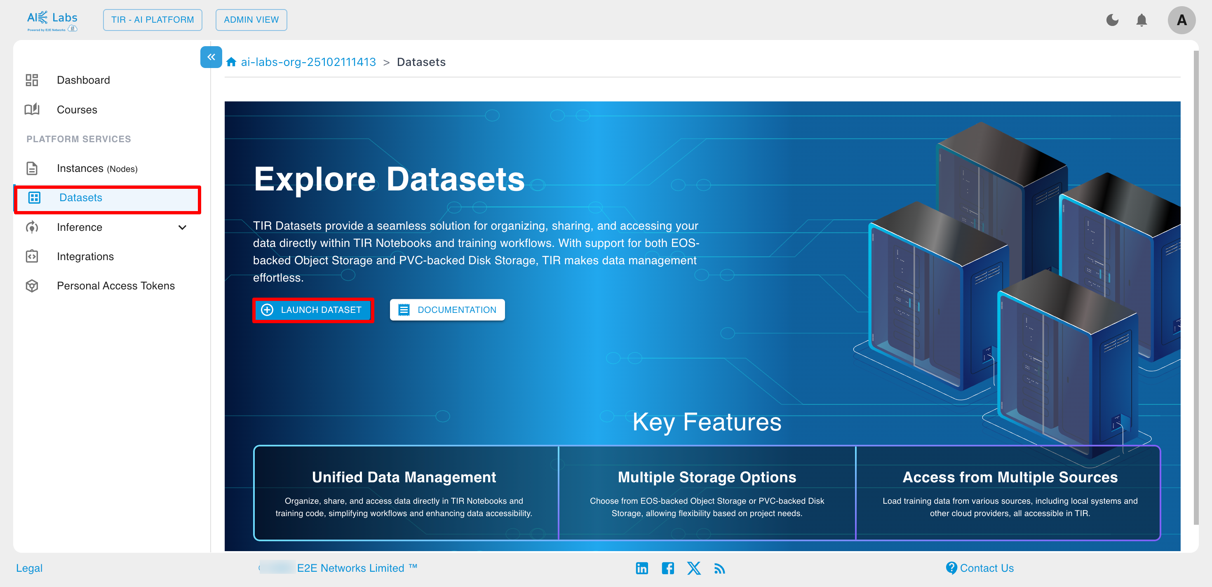Open the user avatar A menu
Screen dimensions: 1212x587
click(1181, 20)
